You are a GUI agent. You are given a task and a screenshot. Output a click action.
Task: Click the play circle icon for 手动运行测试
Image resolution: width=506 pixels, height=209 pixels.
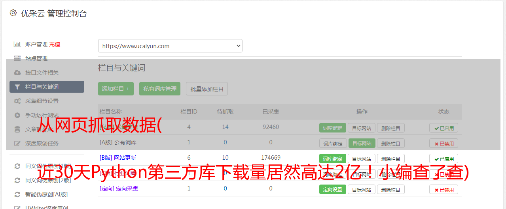tap(17, 115)
